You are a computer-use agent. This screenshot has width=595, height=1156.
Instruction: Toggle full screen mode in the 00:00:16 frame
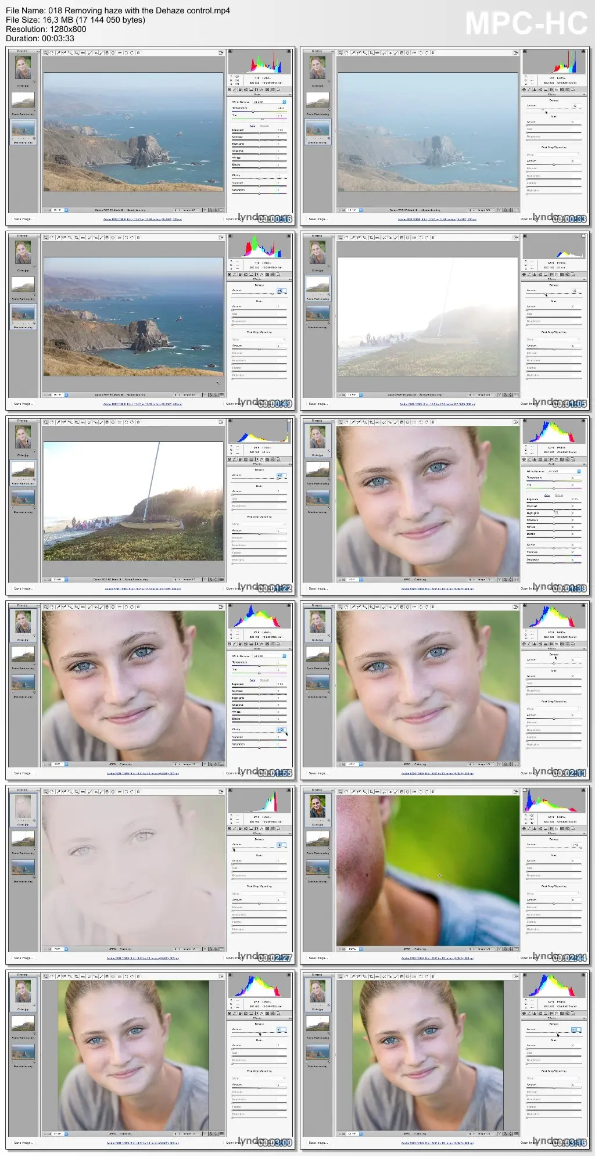pos(221,53)
